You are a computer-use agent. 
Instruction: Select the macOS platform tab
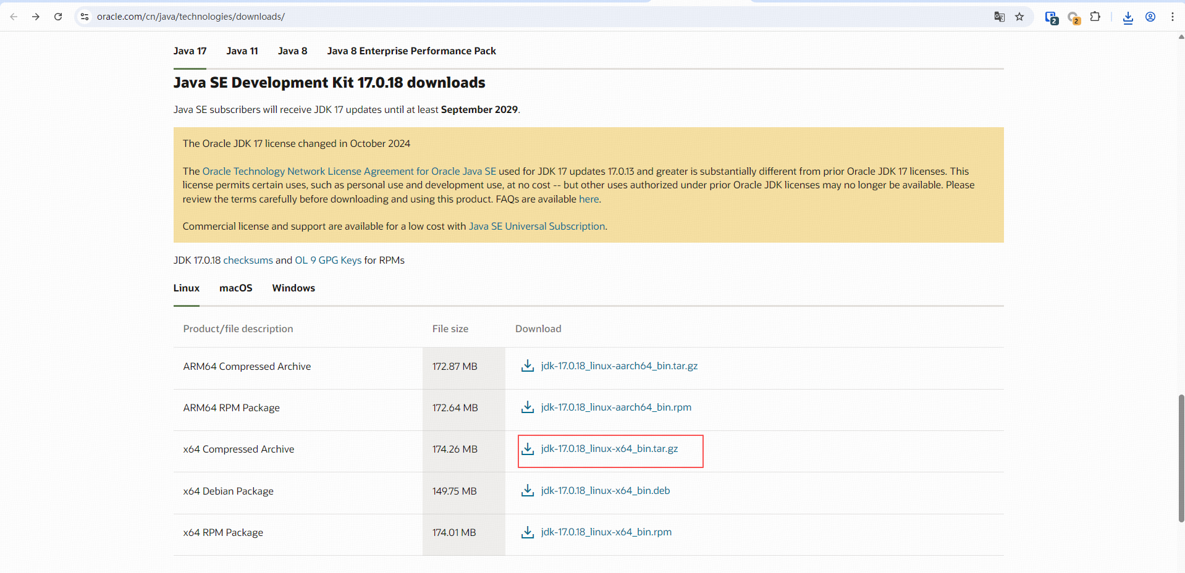pos(236,288)
